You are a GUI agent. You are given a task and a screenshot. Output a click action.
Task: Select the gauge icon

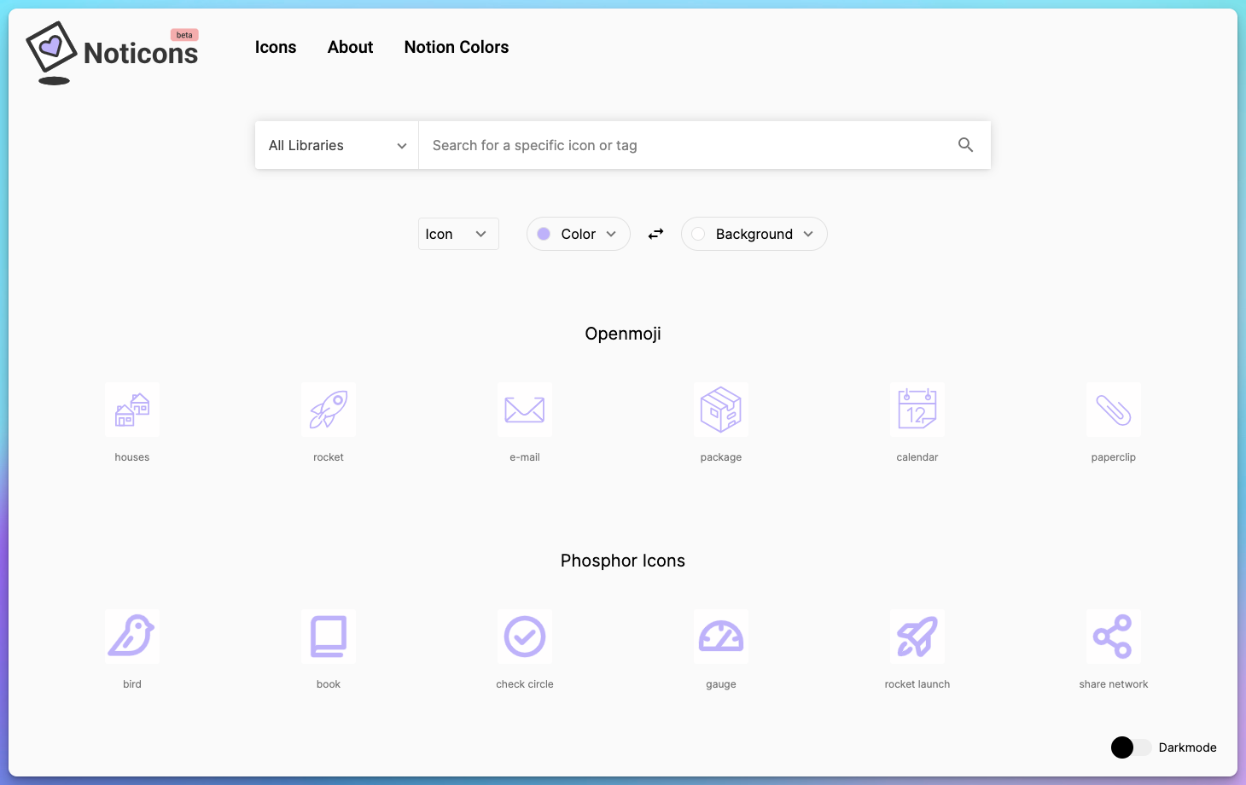point(721,637)
